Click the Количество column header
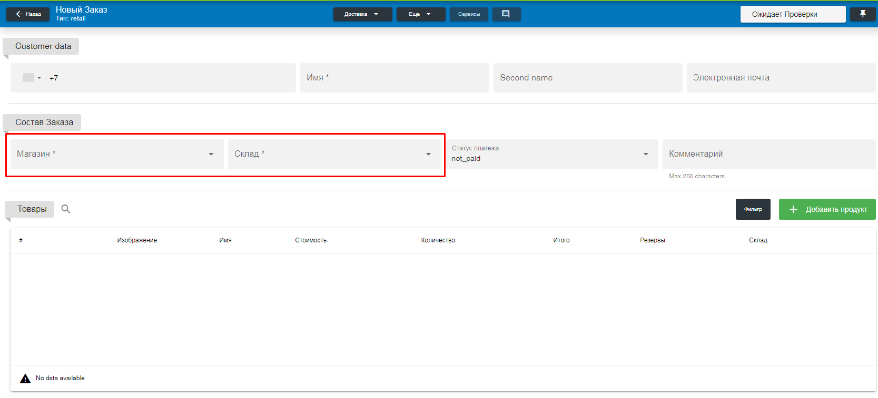This screenshot has width=878, height=398. 438,240
